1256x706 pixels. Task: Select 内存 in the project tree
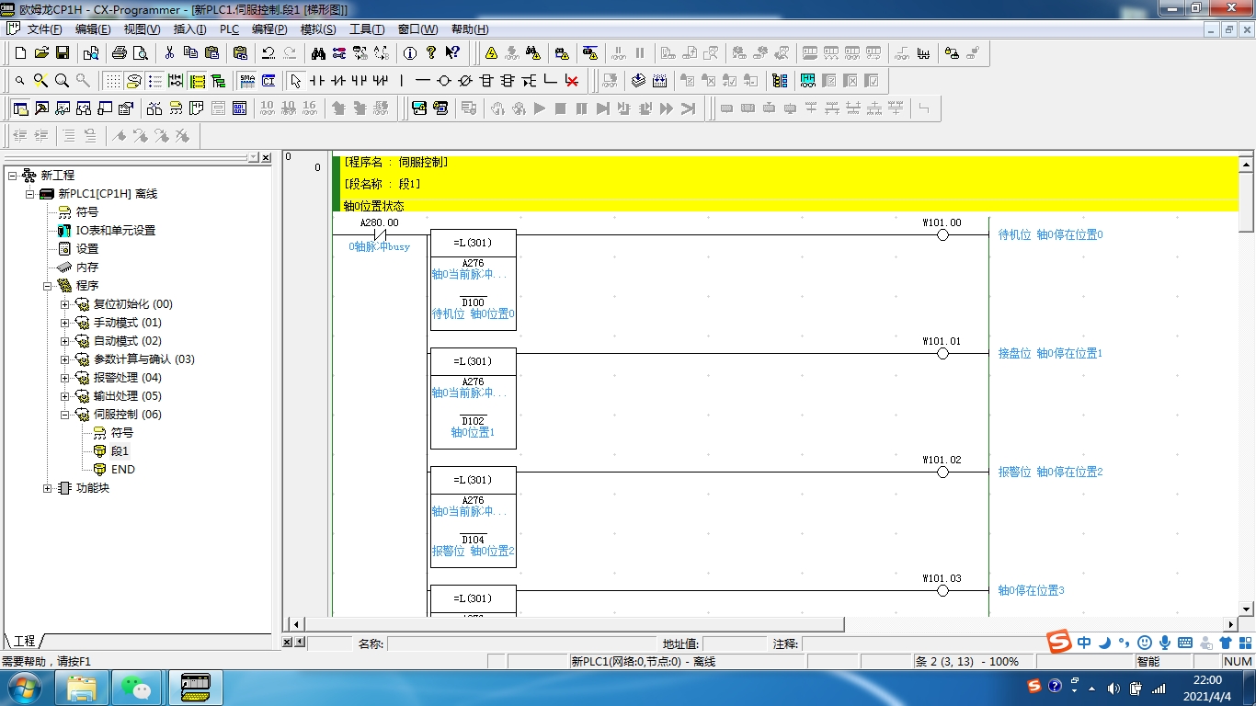coord(86,268)
